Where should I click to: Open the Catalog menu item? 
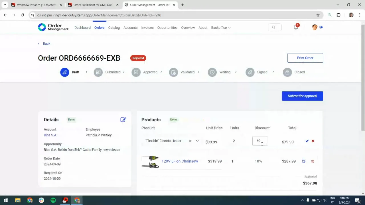(x=114, y=28)
